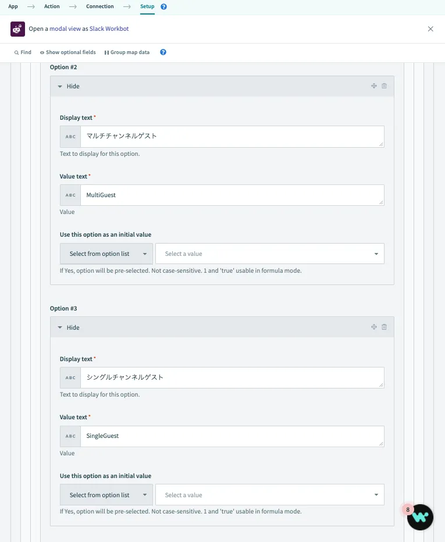Show optional fields

click(x=67, y=52)
